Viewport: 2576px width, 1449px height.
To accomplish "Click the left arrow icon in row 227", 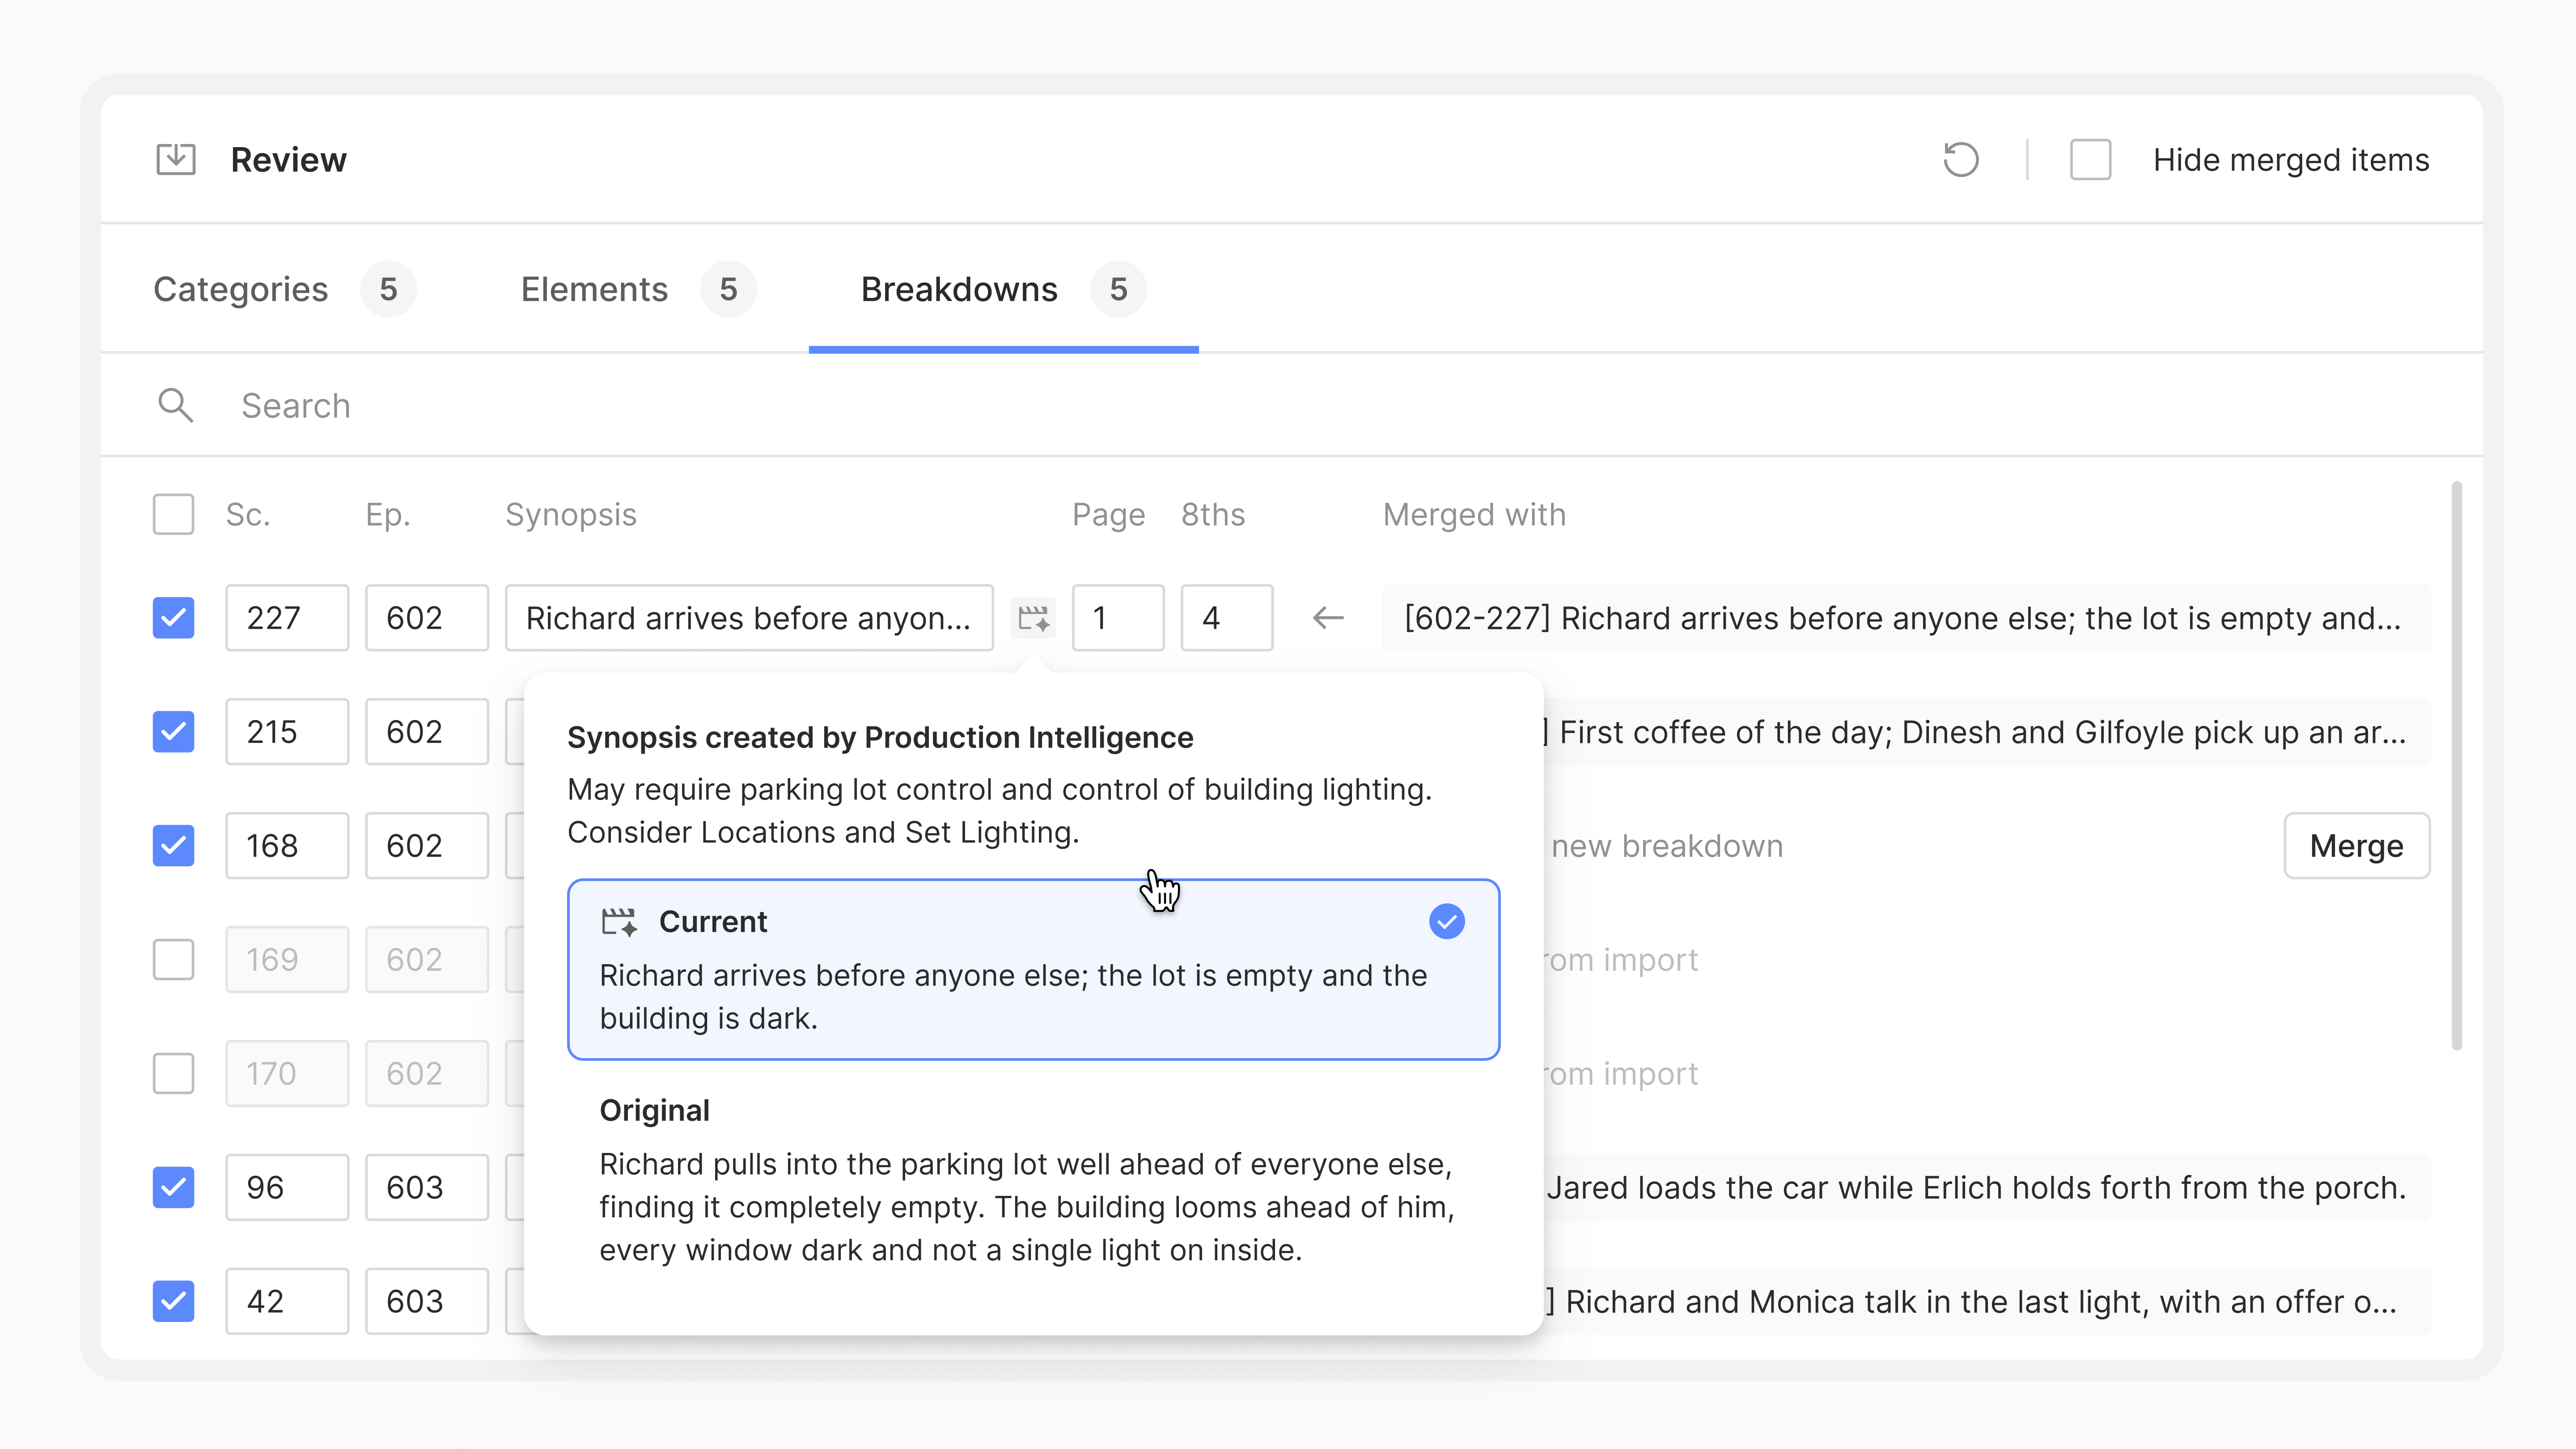I will click(x=1328, y=618).
